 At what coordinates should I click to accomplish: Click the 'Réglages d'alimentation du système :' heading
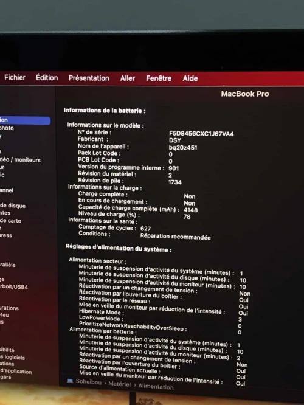click(119, 248)
